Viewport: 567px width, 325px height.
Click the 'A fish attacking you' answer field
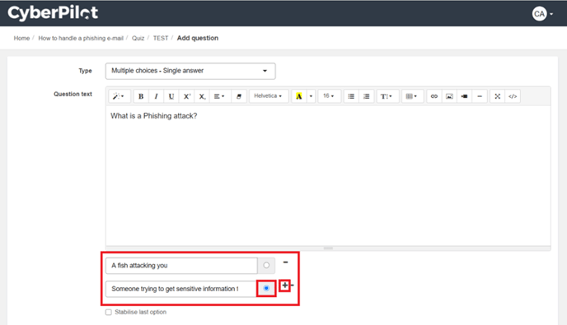pos(181,266)
